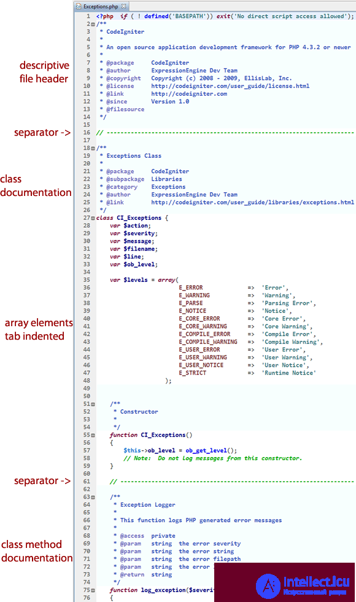Collapse the class doc comment at line 18

click(x=93, y=148)
